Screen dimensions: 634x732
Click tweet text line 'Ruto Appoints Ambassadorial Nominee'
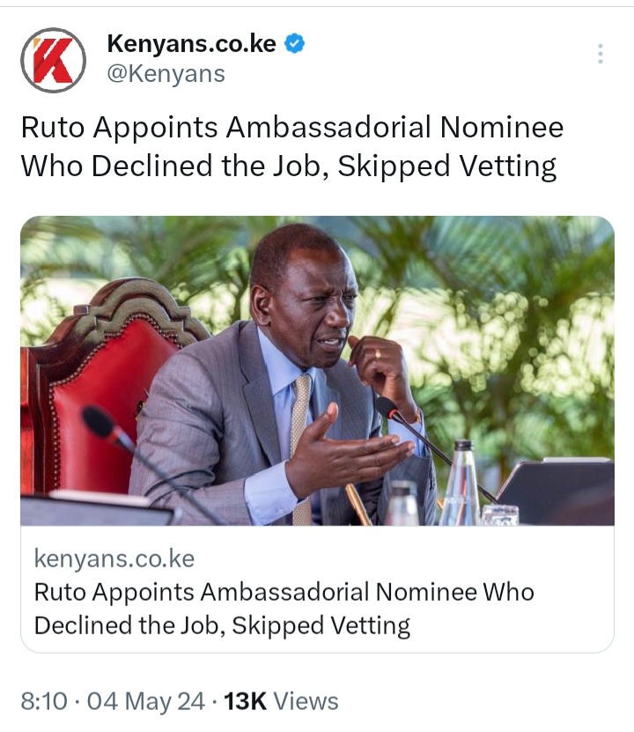click(292, 128)
